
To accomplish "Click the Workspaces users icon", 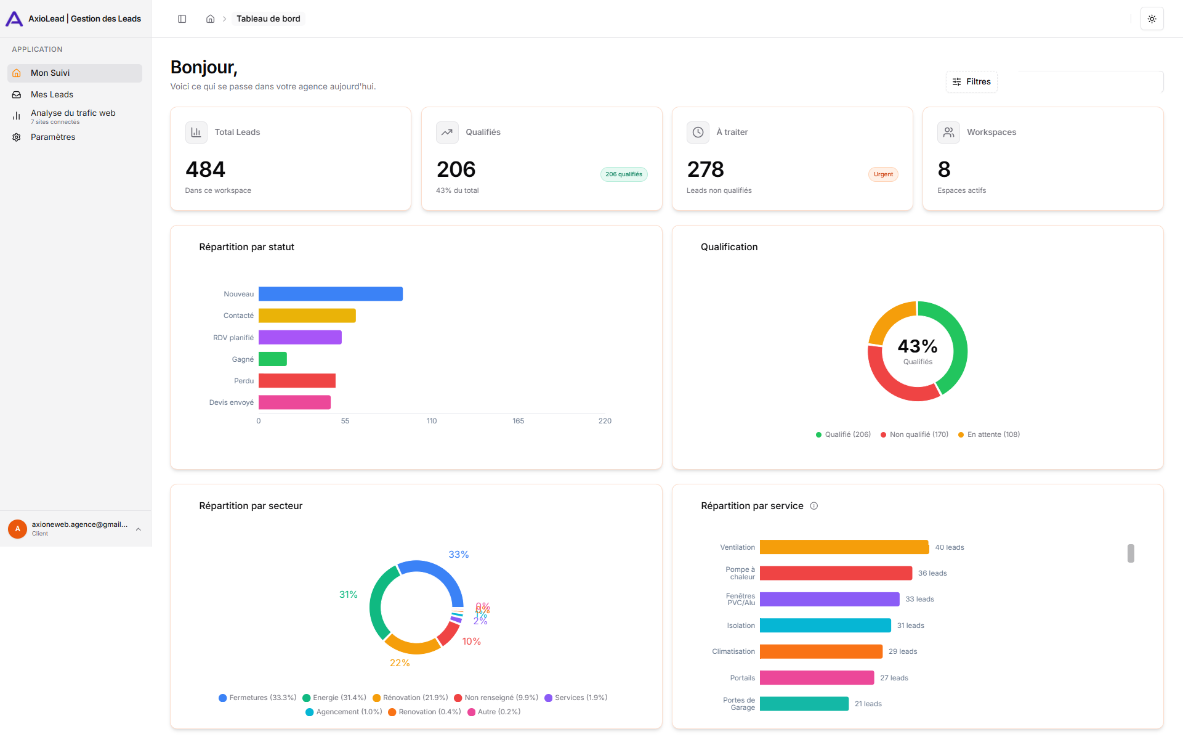I will point(948,132).
